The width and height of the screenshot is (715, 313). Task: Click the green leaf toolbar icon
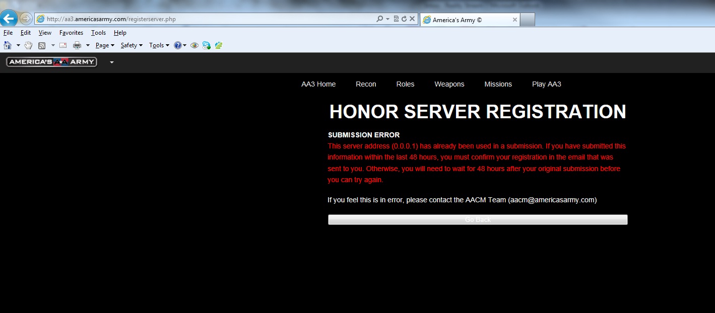pos(219,45)
